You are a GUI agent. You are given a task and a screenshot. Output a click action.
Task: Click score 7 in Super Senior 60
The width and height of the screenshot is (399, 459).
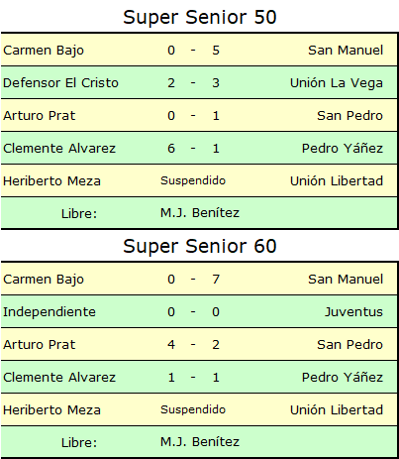216,280
